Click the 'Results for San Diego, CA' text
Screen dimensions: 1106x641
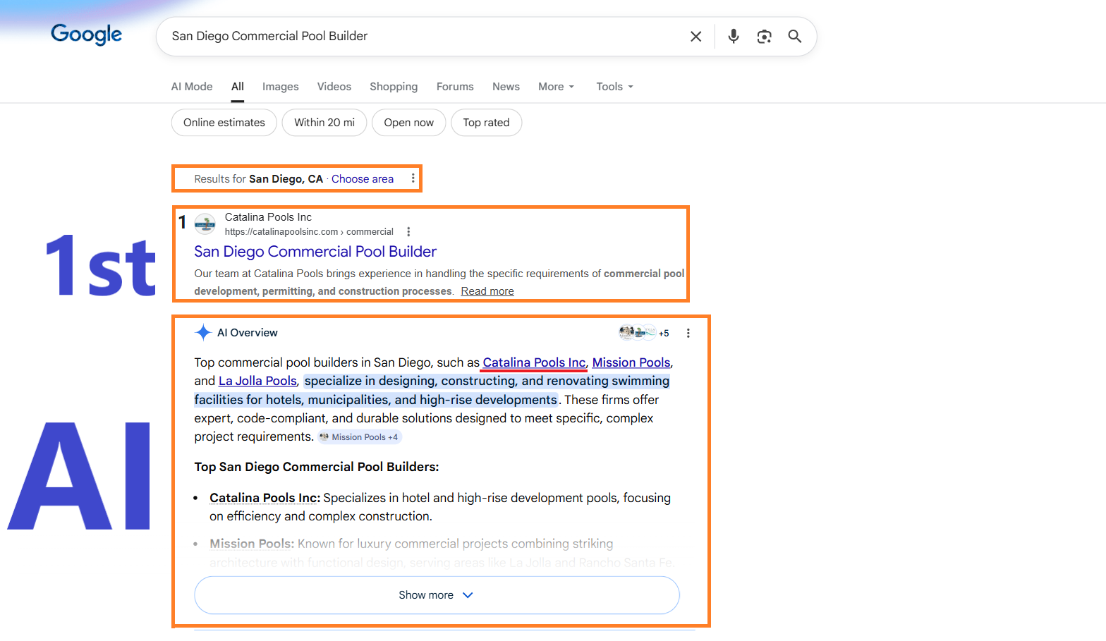pyautogui.click(x=258, y=179)
